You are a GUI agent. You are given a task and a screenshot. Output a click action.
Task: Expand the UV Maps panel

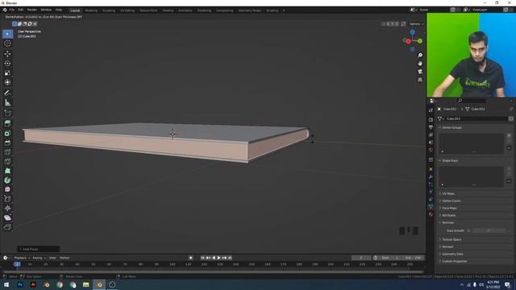click(448, 193)
